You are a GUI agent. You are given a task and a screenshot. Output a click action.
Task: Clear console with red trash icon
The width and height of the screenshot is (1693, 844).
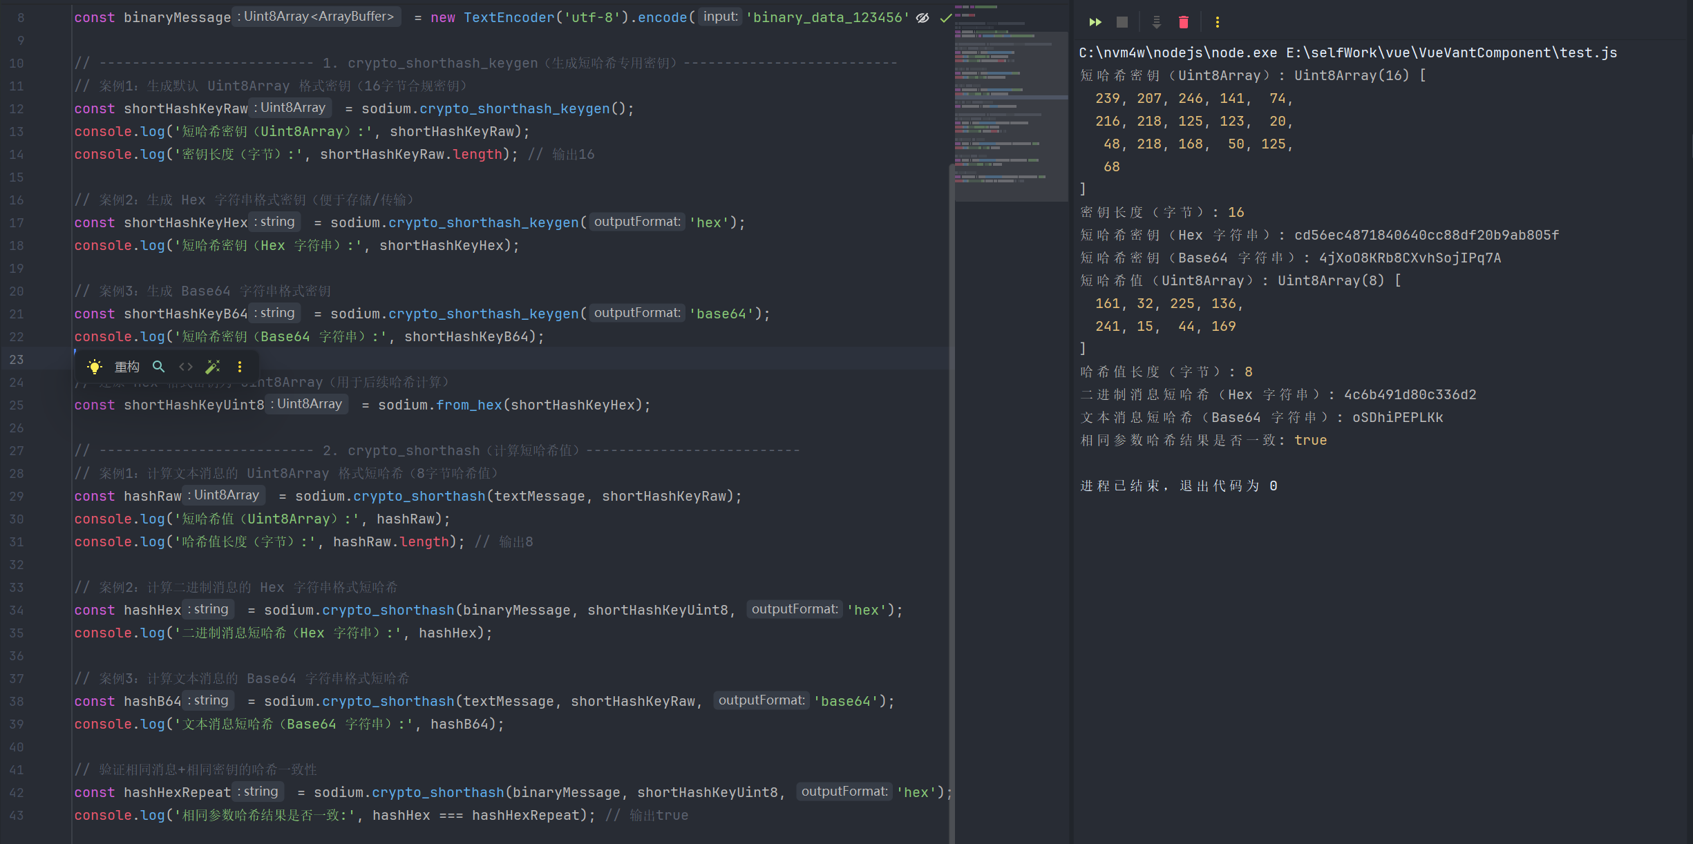(x=1183, y=22)
